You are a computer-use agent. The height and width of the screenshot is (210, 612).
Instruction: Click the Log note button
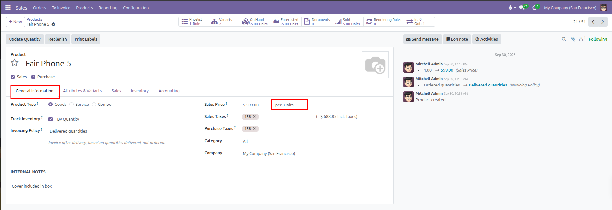point(457,39)
